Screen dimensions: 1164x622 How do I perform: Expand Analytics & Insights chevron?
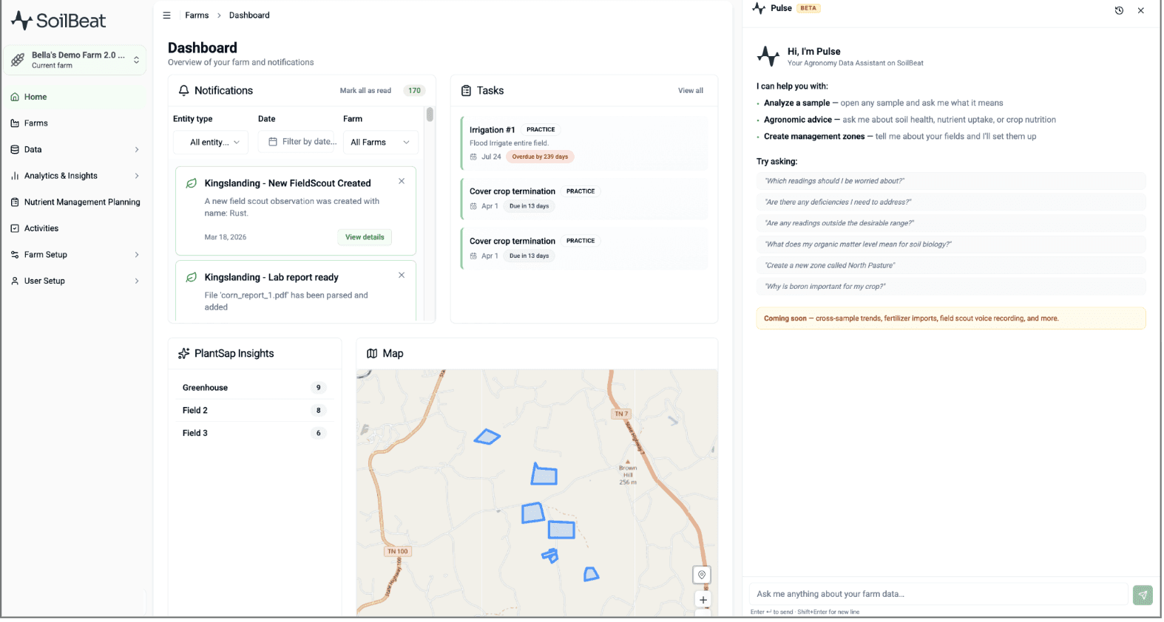click(137, 176)
